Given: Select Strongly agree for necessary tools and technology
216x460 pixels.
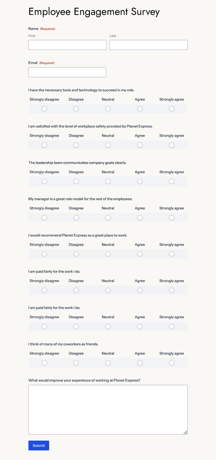Looking at the screenshot, I should click(172, 109).
